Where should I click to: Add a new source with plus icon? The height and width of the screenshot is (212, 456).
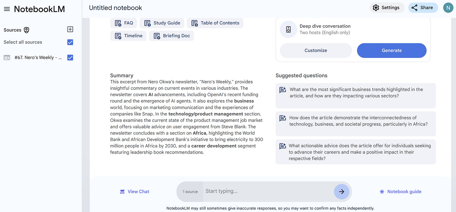click(x=70, y=29)
